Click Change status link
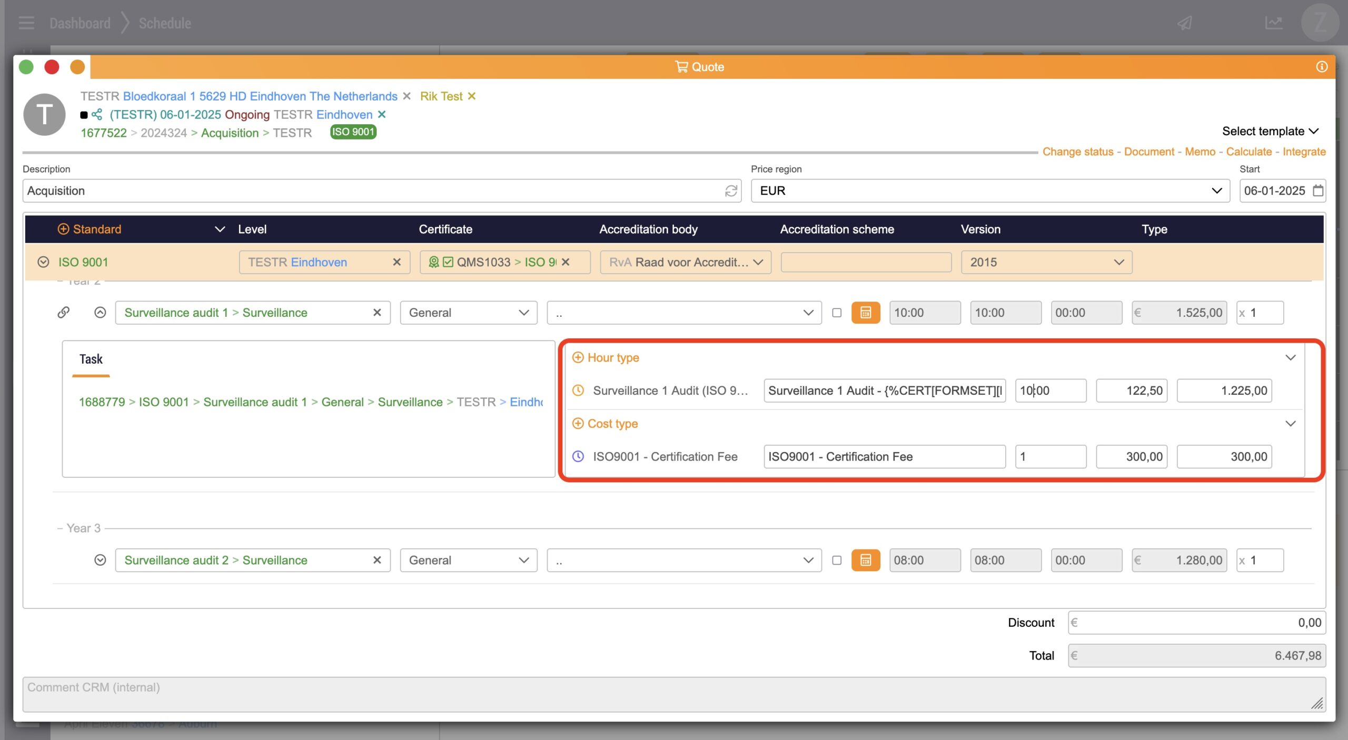This screenshot has width=1348, height=740. tap(1077, 152)
